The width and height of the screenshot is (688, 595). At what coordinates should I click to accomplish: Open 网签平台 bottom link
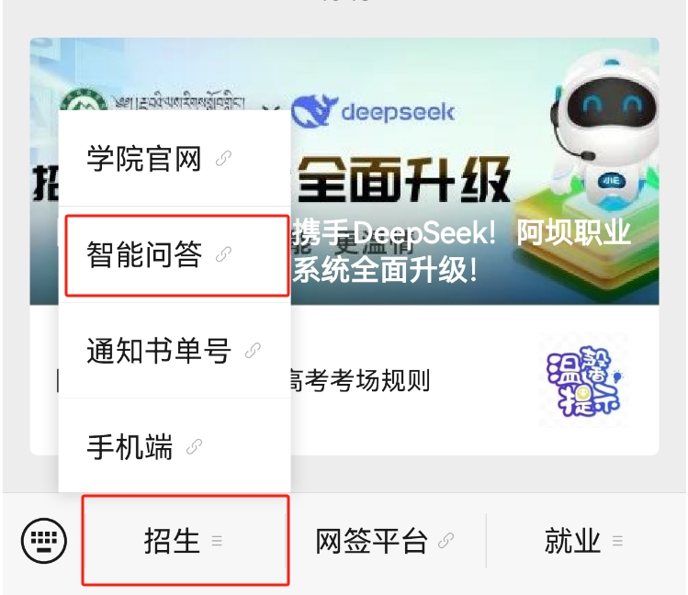pos(385,541)
